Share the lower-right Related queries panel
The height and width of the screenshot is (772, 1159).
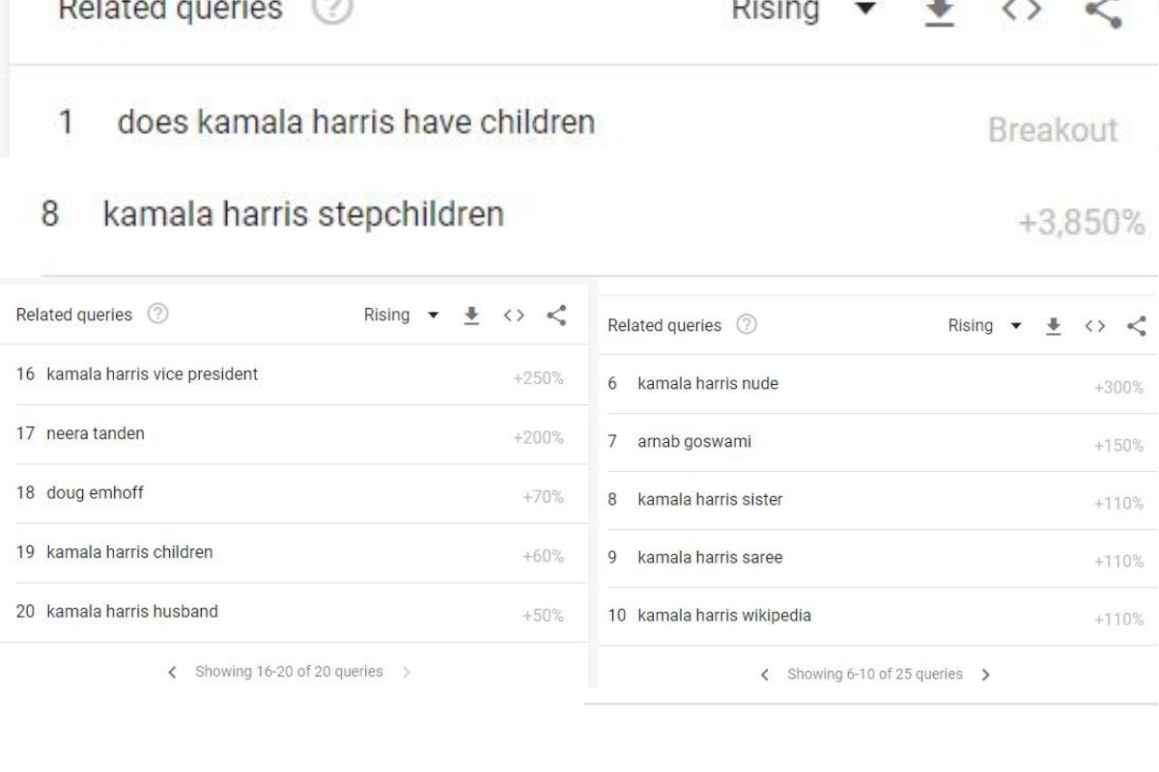click(1137, 326)
